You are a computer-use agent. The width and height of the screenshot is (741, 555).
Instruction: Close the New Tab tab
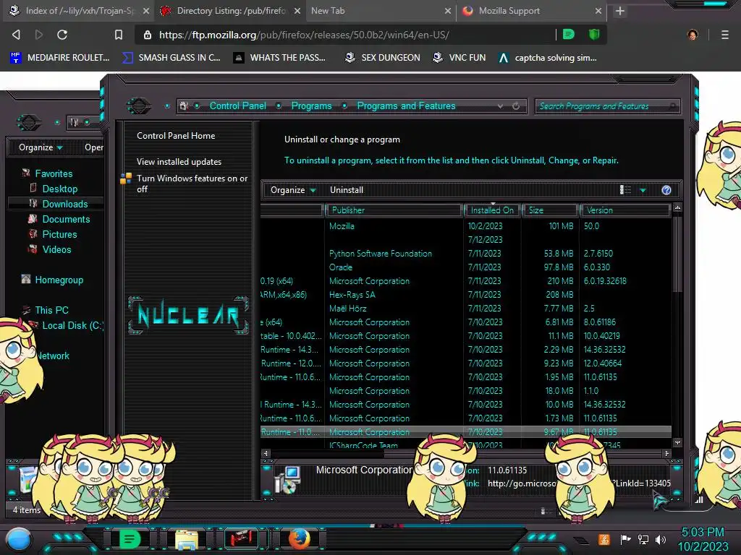447,11
